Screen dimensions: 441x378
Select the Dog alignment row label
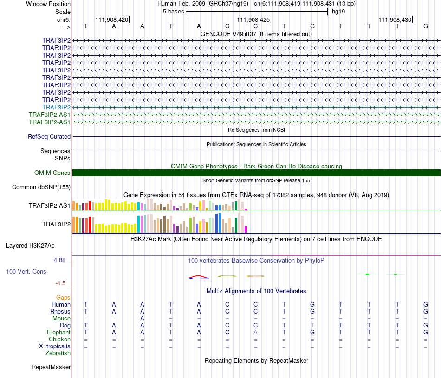coord(65,326)
